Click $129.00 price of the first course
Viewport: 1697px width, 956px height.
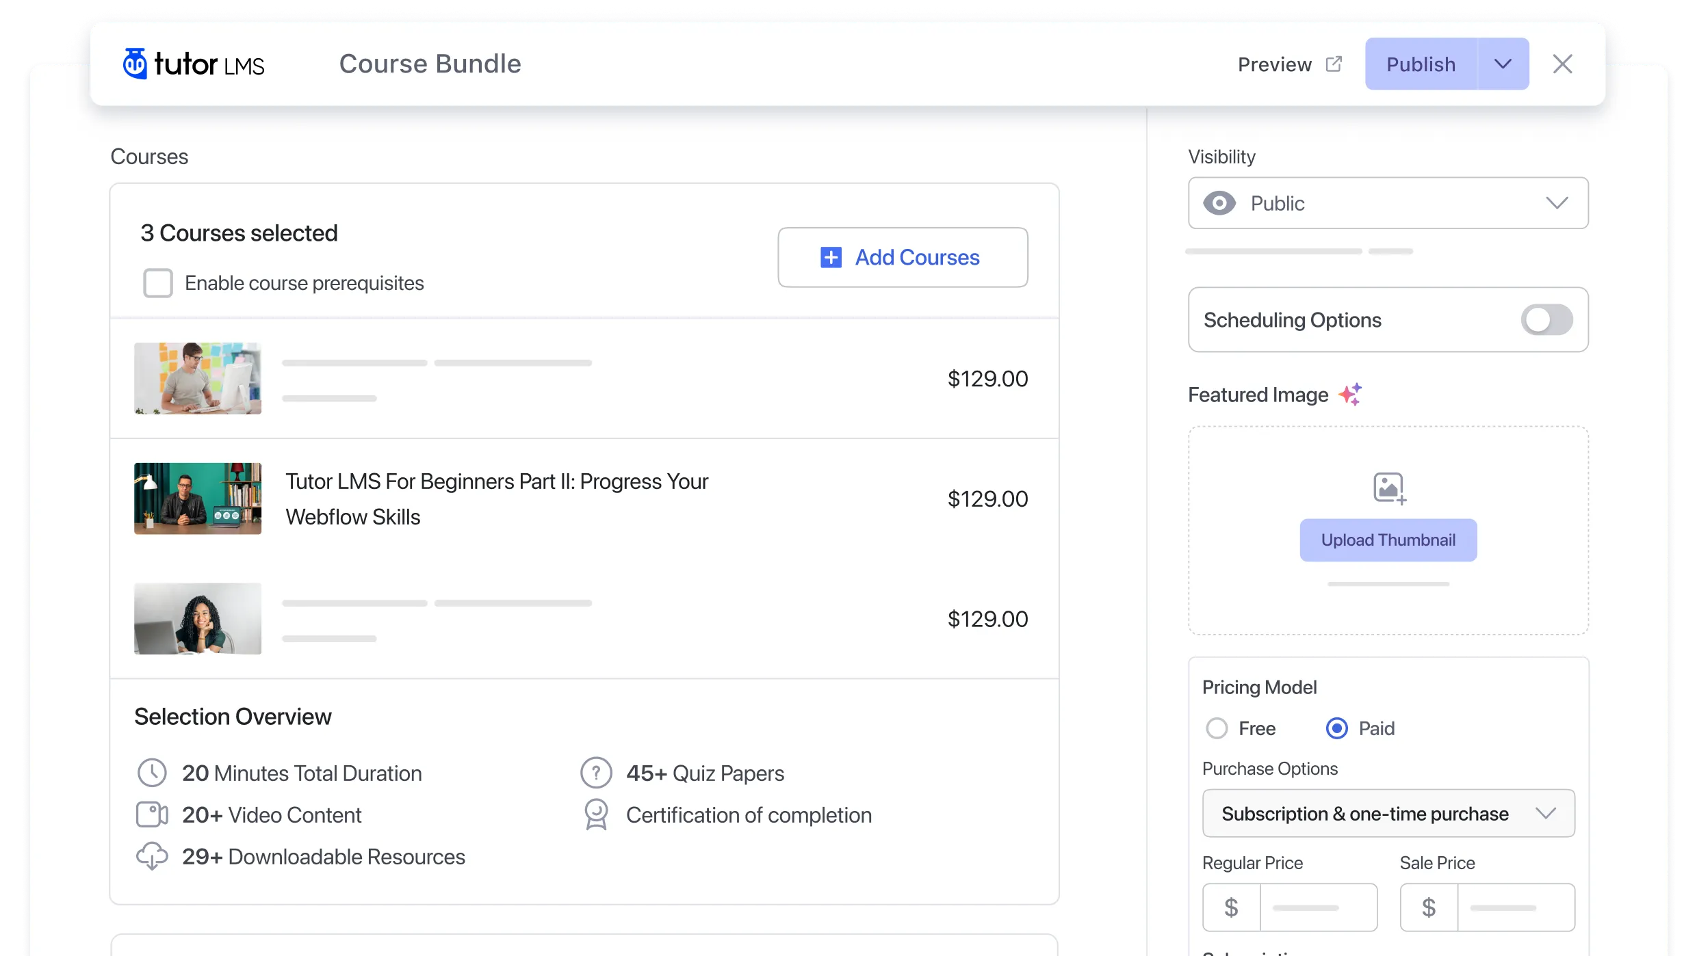[987, 378]
